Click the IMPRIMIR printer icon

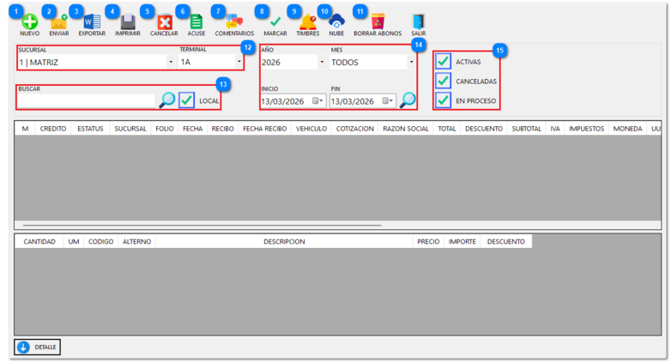pyautogui.click(x=127, y=21)
